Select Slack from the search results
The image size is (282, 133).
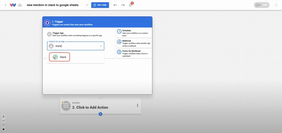59,57
